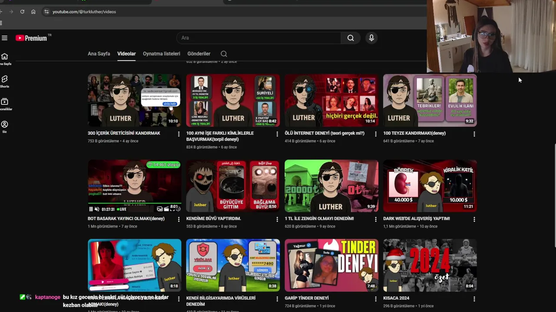Open options for KENDİ BİLGİSAYARIMDA VİRÜSLERİ video

click(277, 299)
